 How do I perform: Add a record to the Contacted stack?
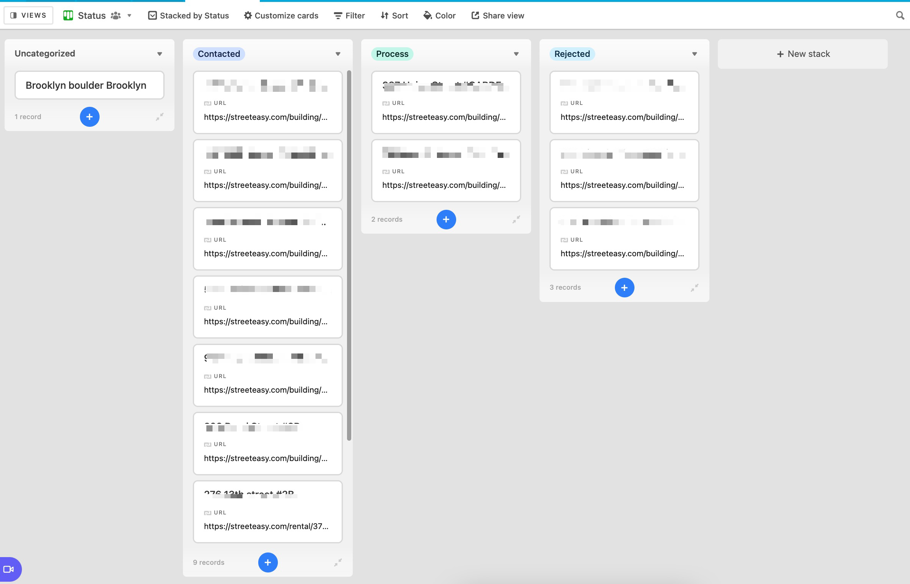pyautogui.click(x=268, y=562)
